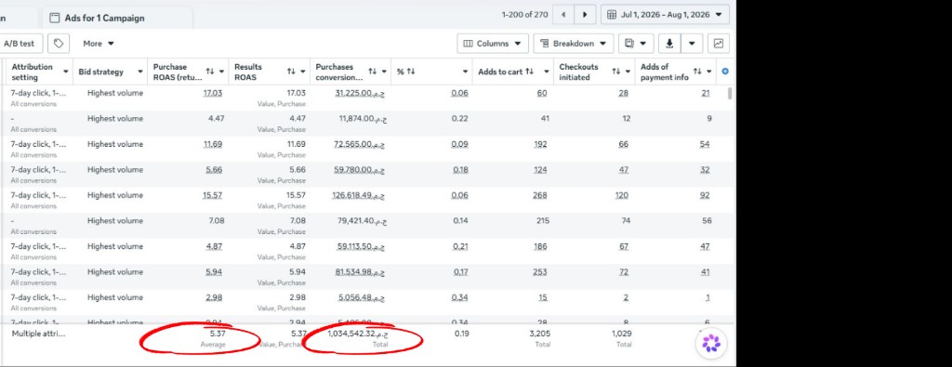Click 192 in Adds to cart
952x367 pixels.
pyautogui.click(x=540, y=144)
